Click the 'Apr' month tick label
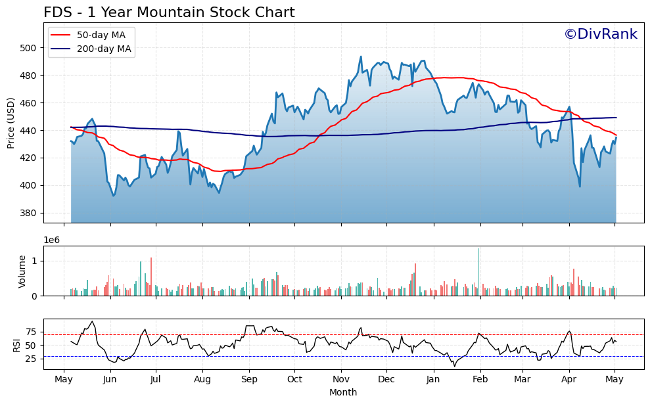Screen dimensions: 650x404 point(569,380)
